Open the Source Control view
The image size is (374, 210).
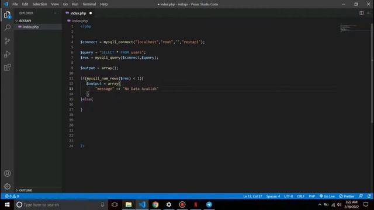click(7, 41)
